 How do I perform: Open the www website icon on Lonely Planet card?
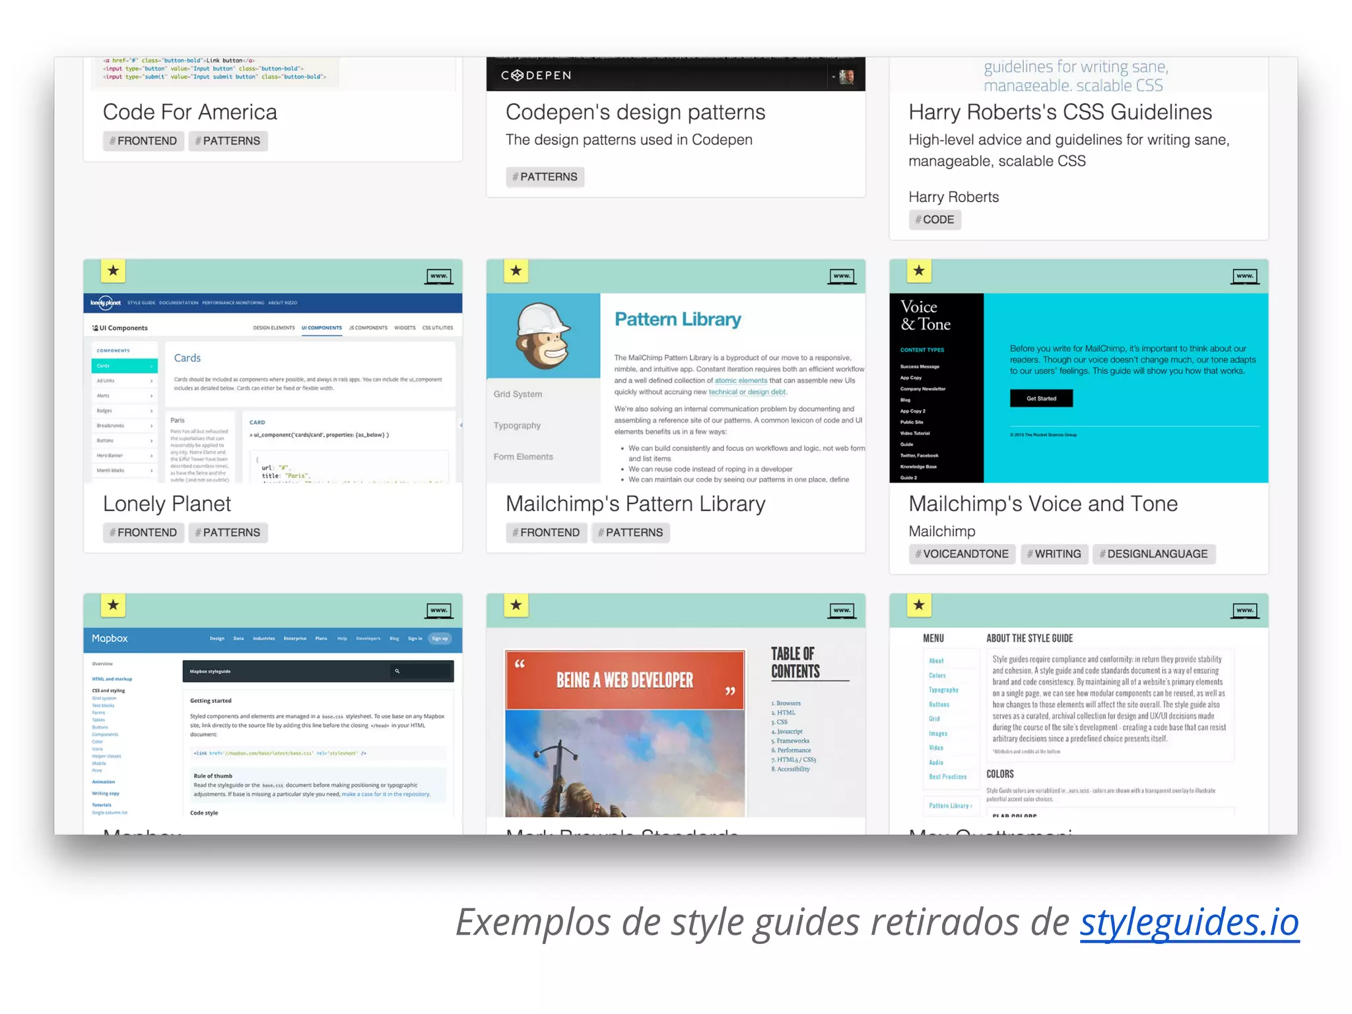[x=439, y=277]
